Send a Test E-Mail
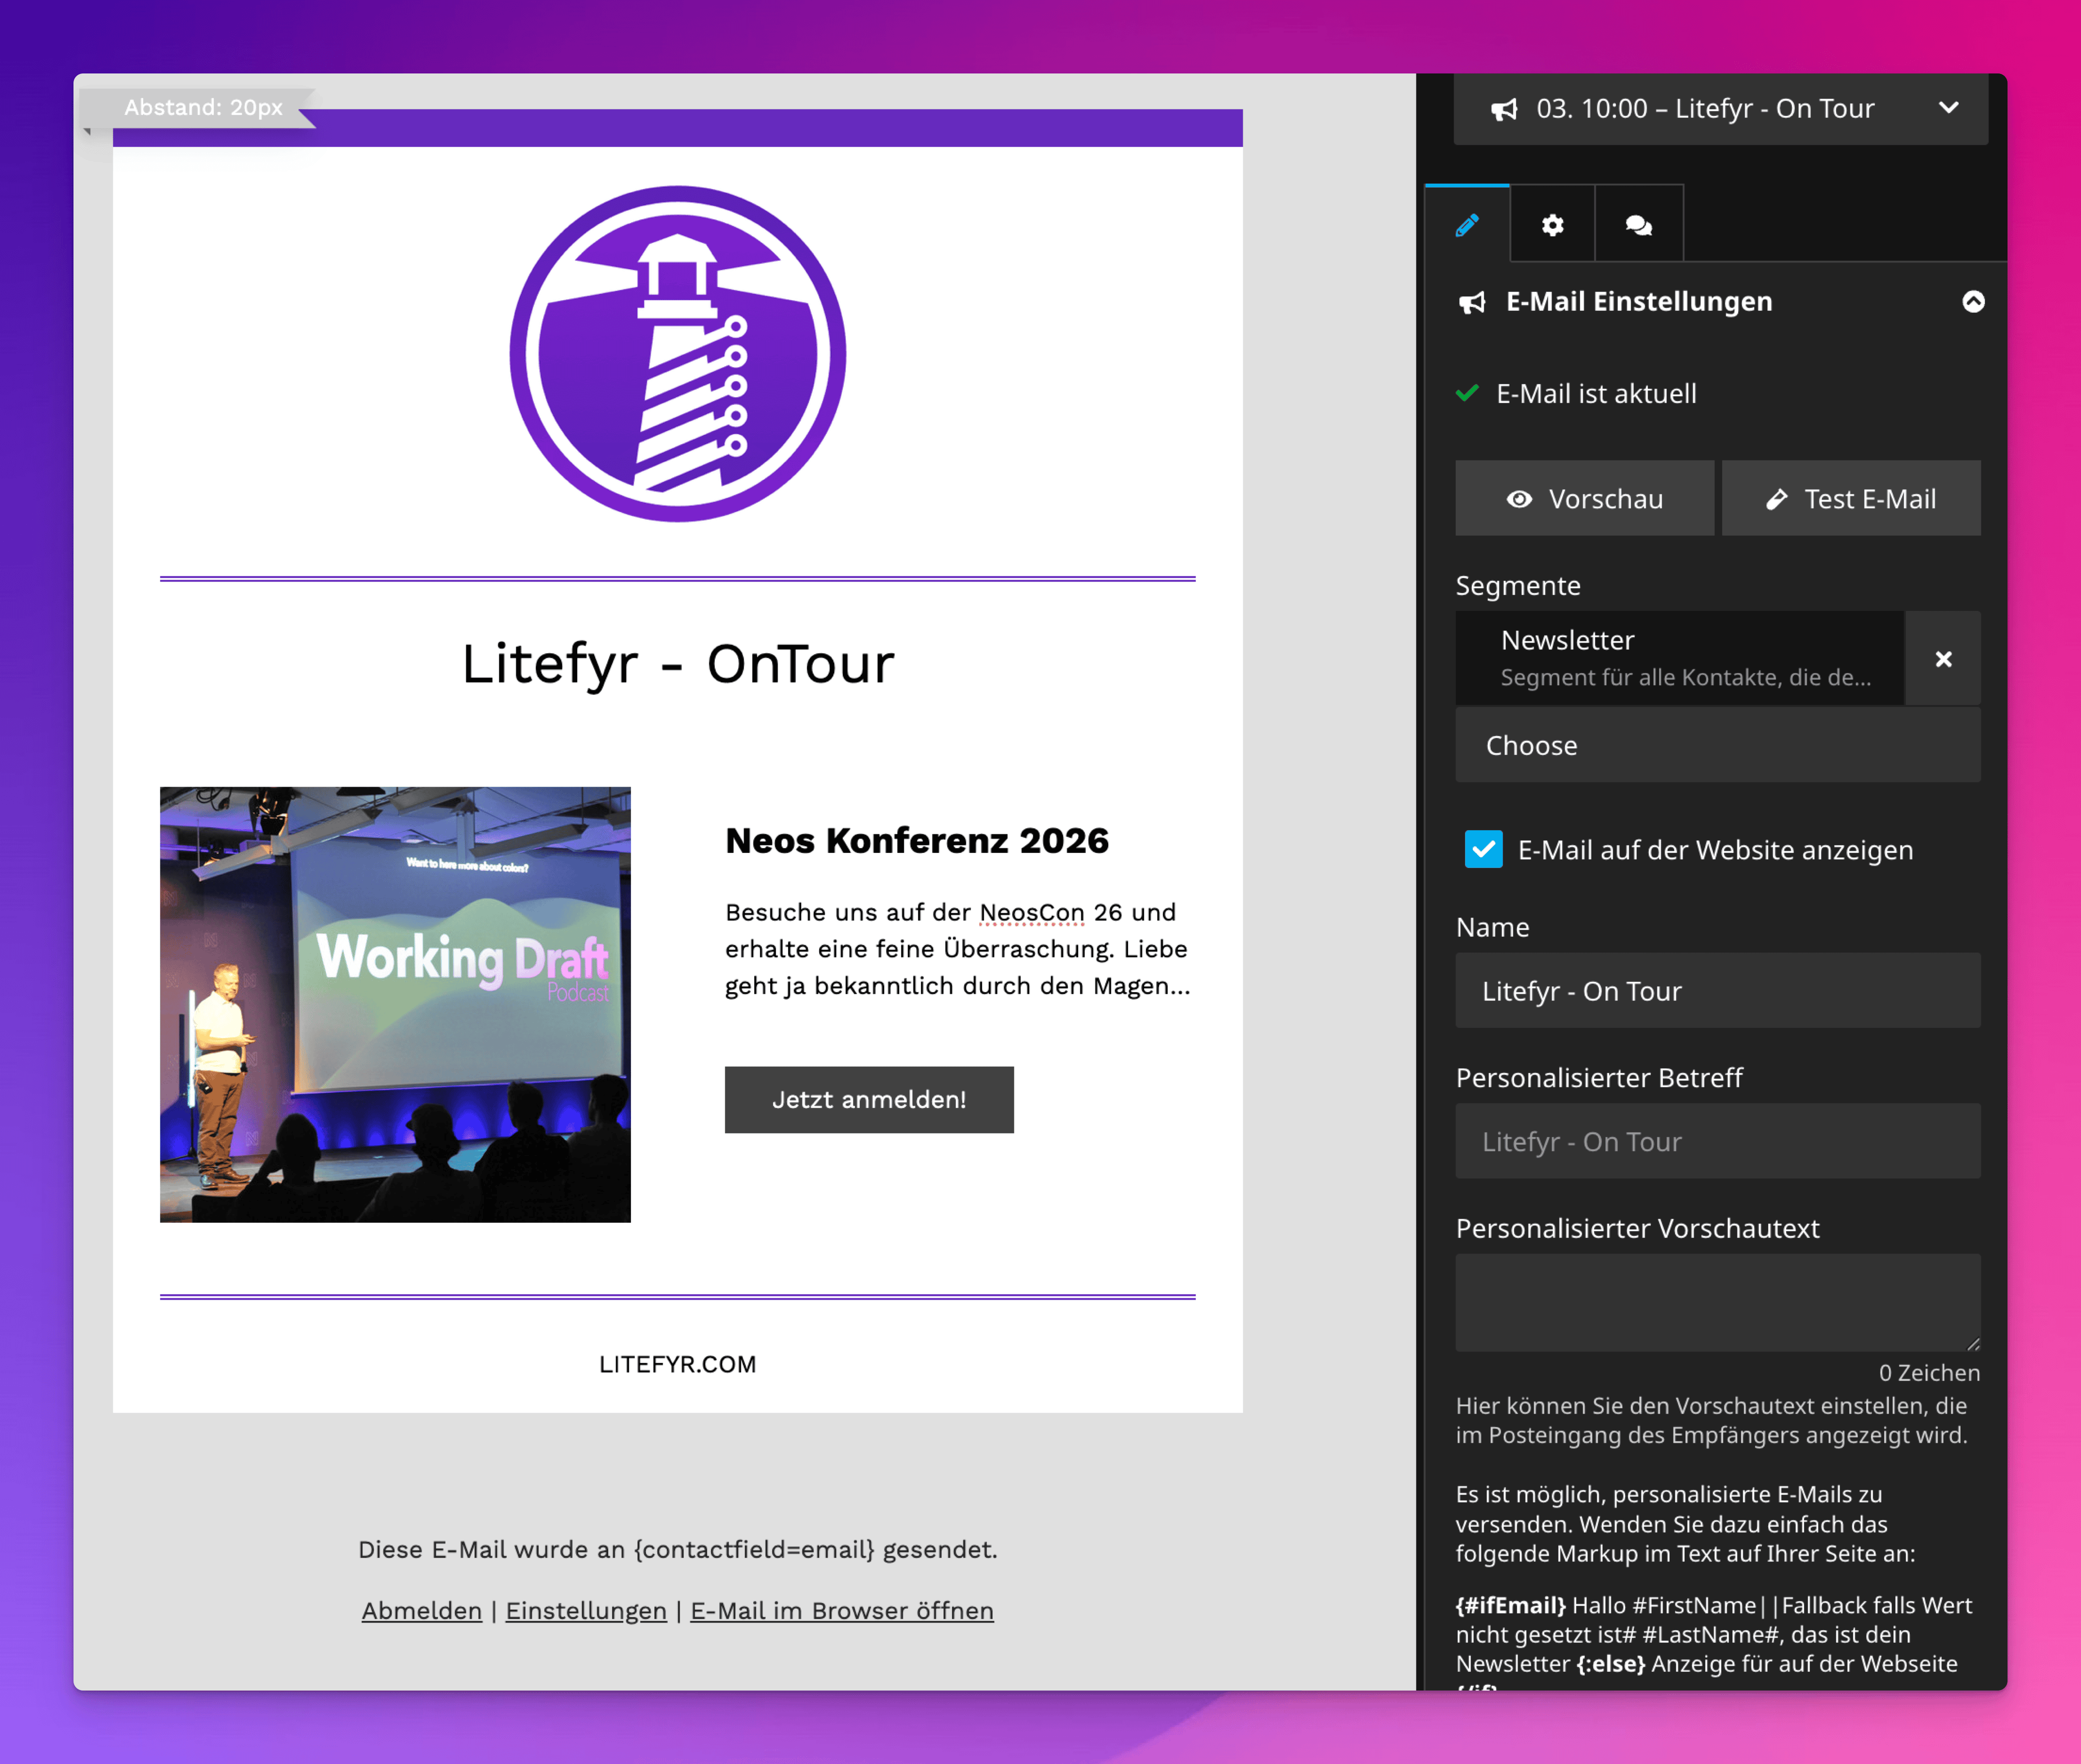The width and height of the screenshot is (2081, 1764). click(x=1850, y=498)
